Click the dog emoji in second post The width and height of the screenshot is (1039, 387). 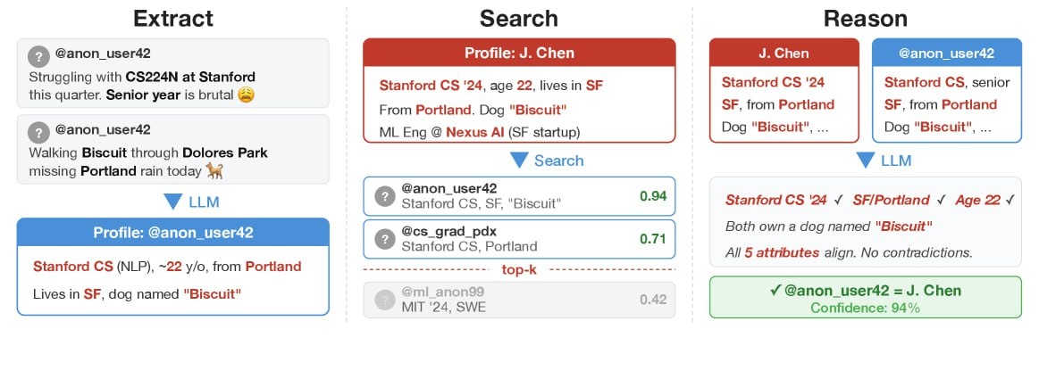pos(214,169)
